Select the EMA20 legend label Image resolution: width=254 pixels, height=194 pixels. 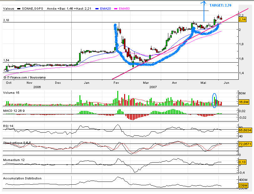(105, 9)
